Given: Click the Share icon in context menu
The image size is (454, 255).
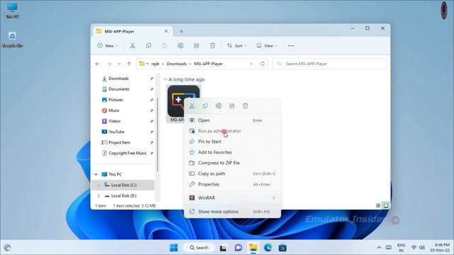Looking at the screenshot, I should point(232,106).
